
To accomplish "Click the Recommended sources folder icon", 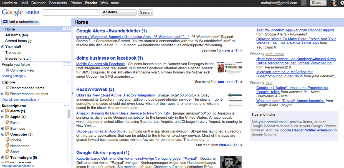I will click(7, 94).
